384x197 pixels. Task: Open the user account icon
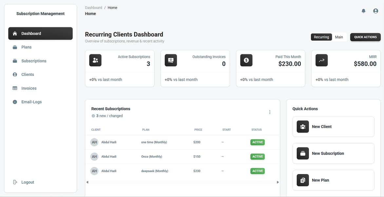(x=375, y=11)
